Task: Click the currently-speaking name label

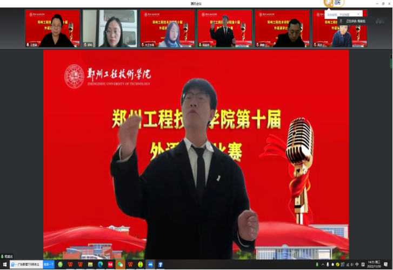Action: click(356, 21)
